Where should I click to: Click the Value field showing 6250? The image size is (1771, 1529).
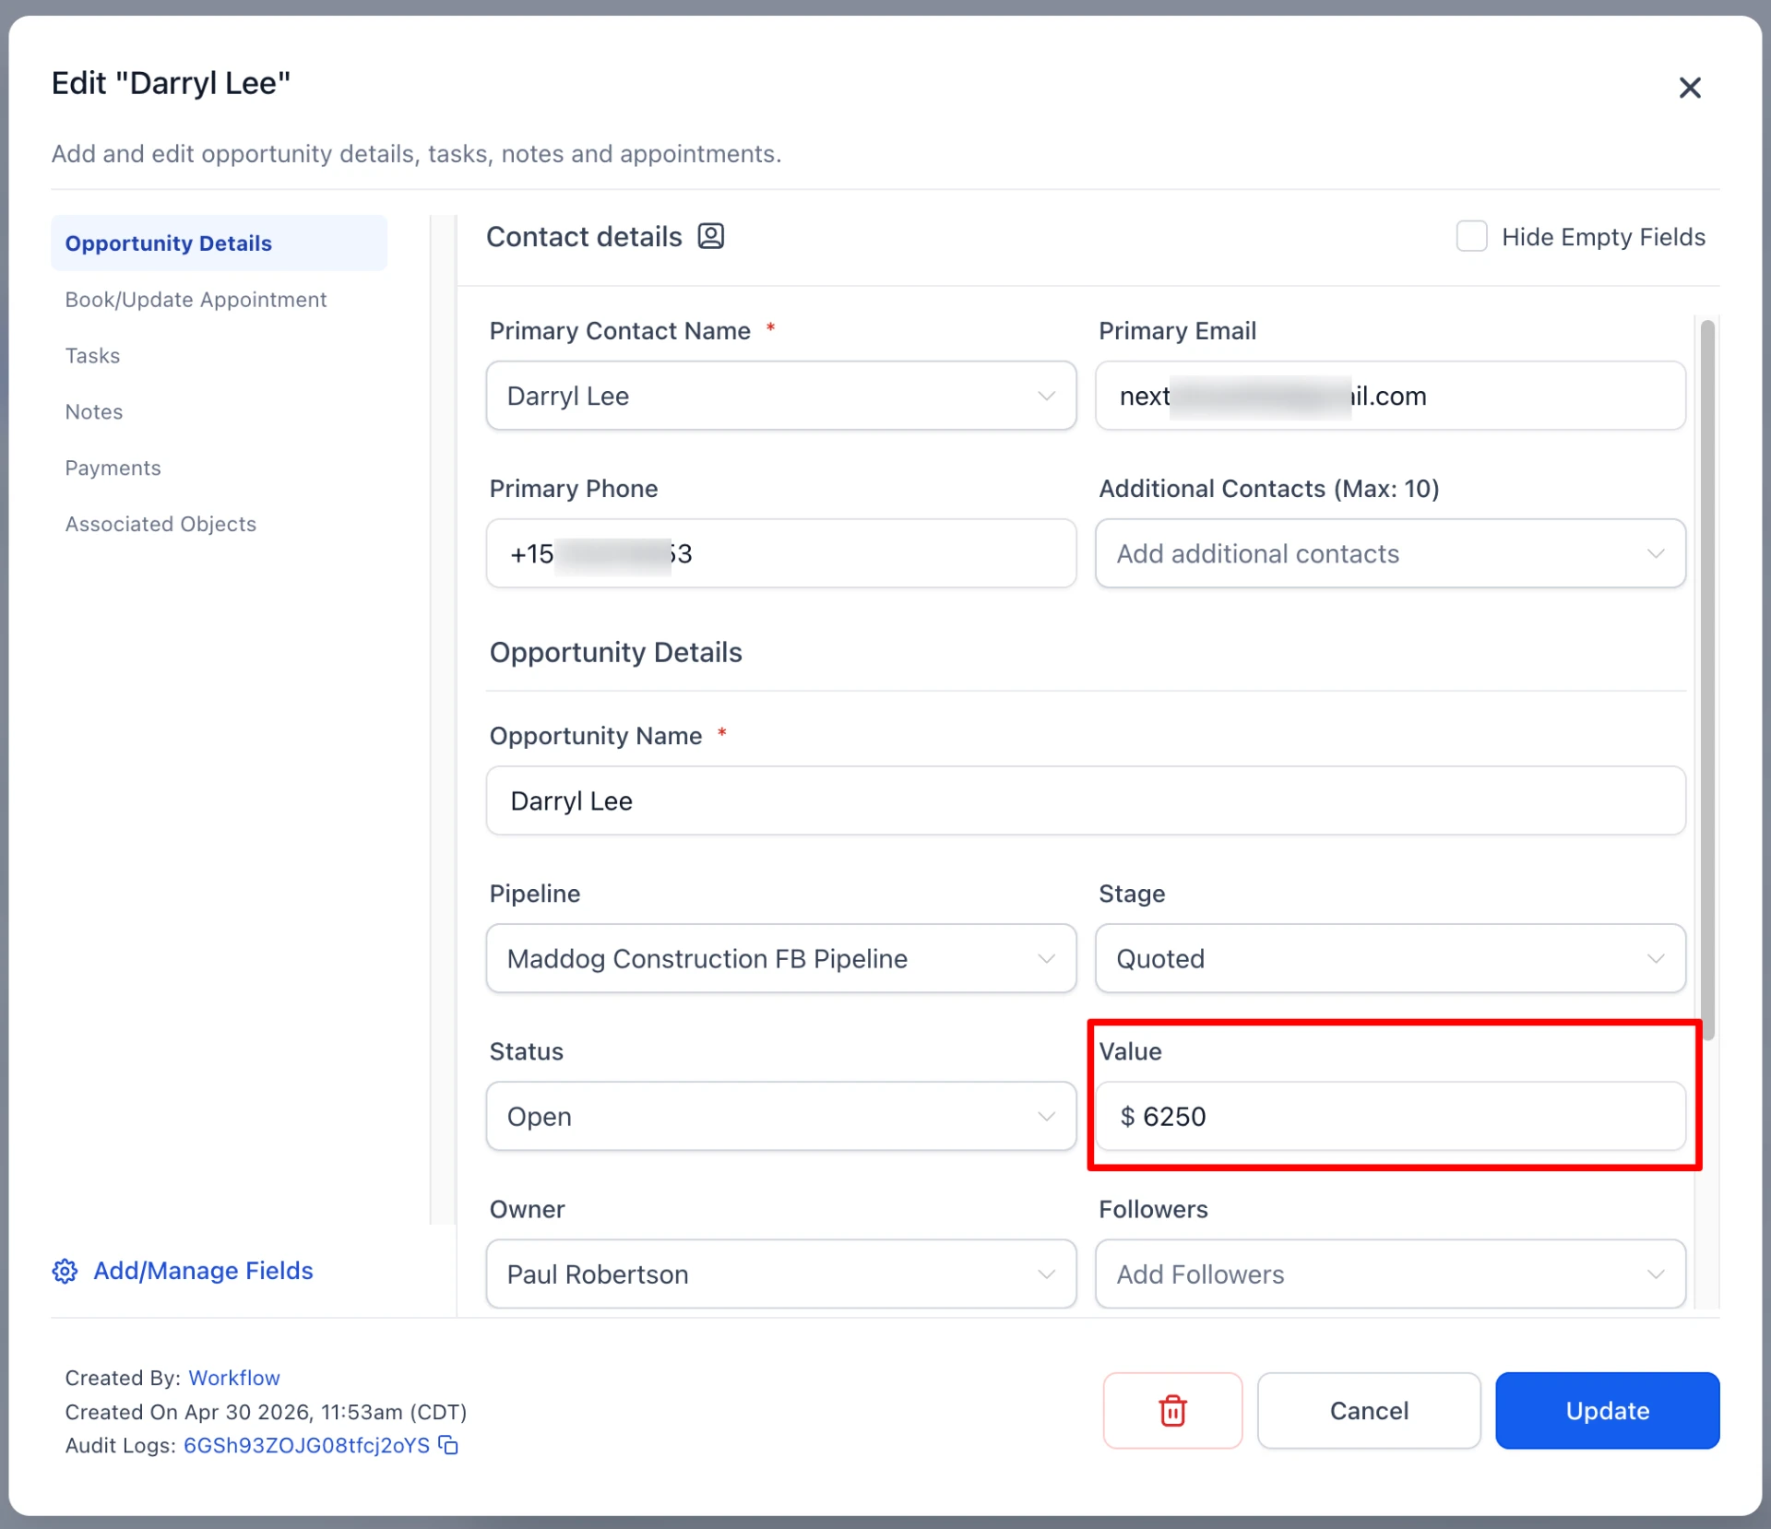click(1390, 1116)
